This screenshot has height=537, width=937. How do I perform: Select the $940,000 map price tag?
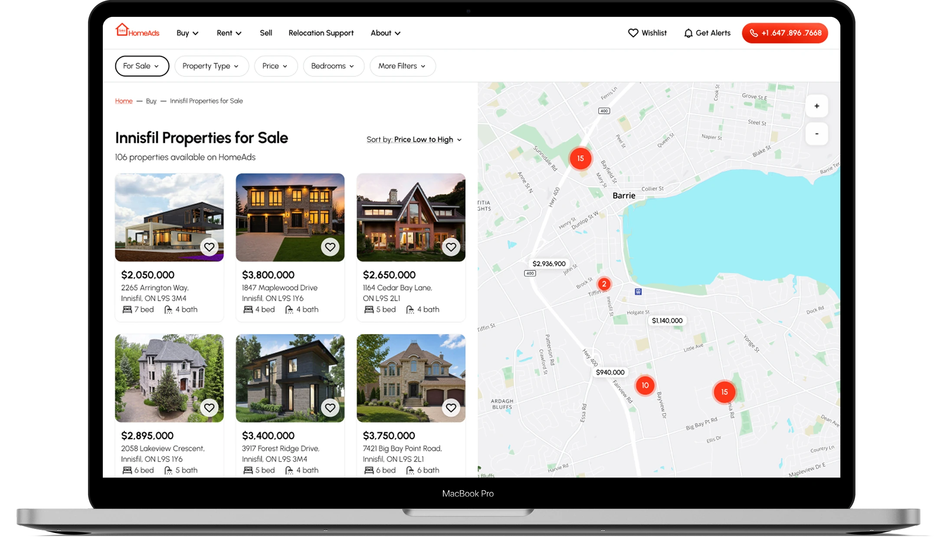[x=610, y=372]
